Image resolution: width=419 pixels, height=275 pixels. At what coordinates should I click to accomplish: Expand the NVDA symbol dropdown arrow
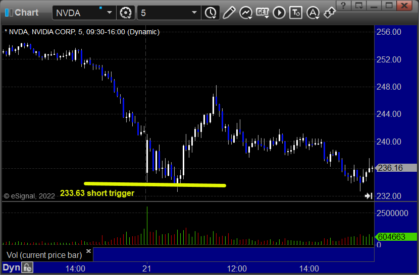[110, 13]
